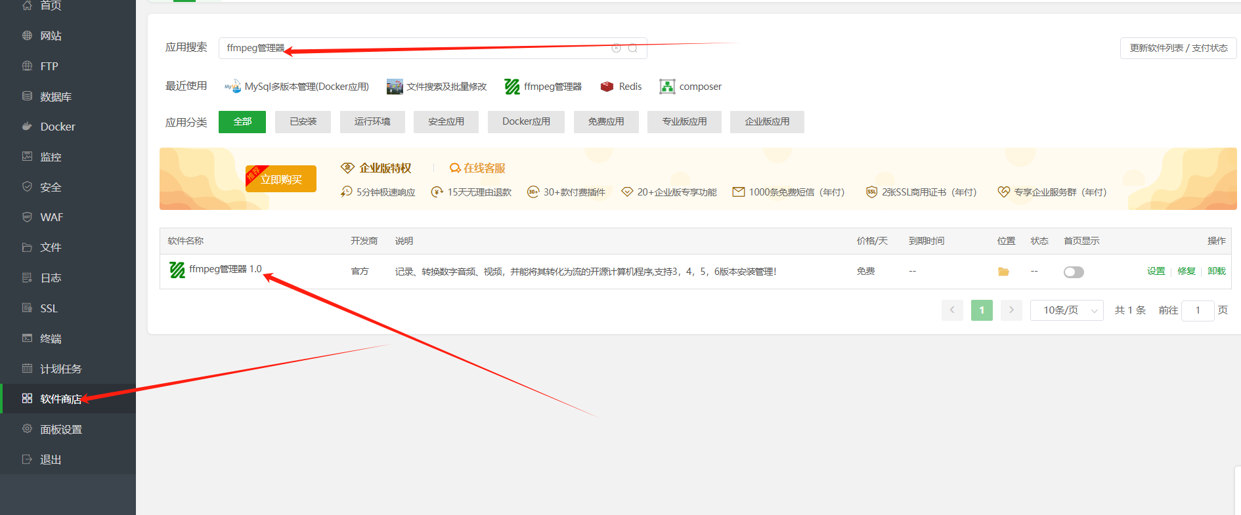The width and height of the screenshot is (1241, 515).
Task: Switch to 免费应用 category filter
Action: click(x=606, y=122)
